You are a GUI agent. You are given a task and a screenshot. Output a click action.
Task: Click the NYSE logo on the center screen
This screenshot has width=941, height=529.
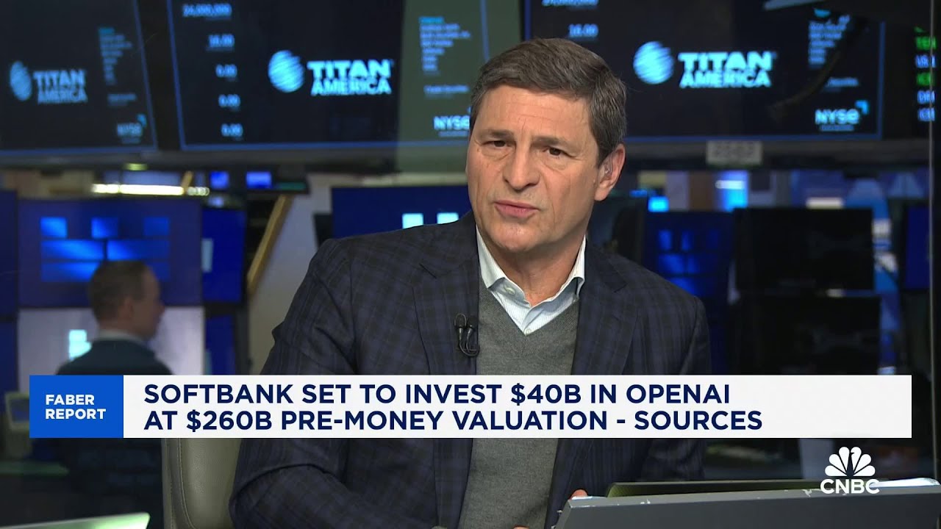click(x=450, y=122)
